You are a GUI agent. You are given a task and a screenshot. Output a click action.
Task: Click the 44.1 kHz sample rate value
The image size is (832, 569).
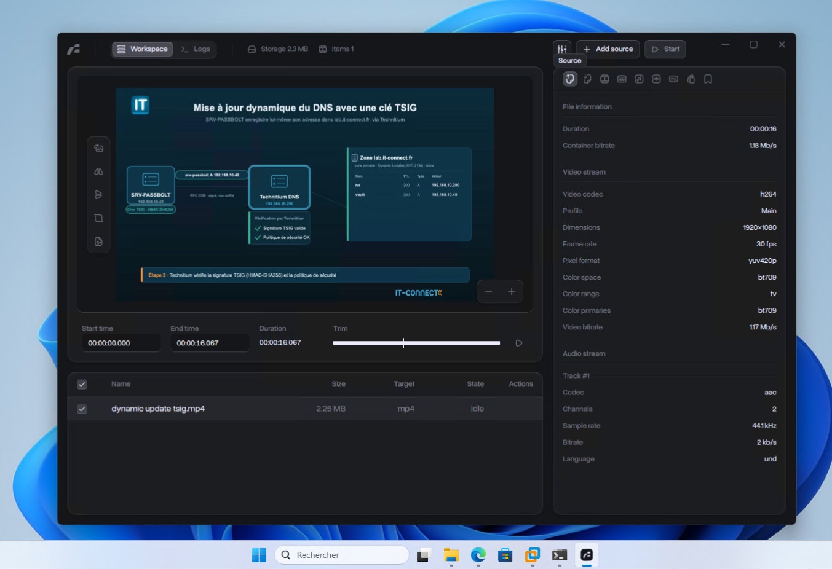[x=764, y=426]
